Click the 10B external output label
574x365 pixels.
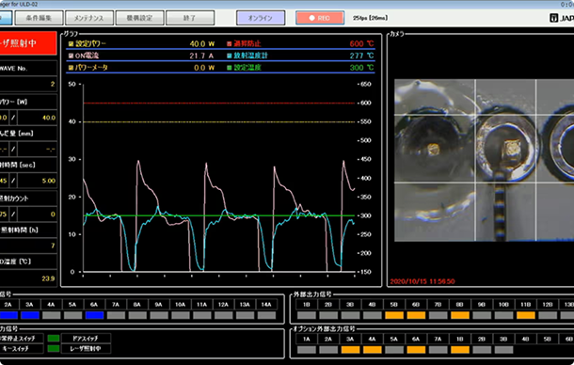tap(503, 304)
